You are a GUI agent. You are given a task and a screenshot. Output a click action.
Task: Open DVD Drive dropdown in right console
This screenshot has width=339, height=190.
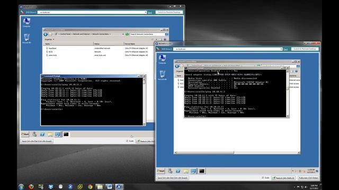281,49
